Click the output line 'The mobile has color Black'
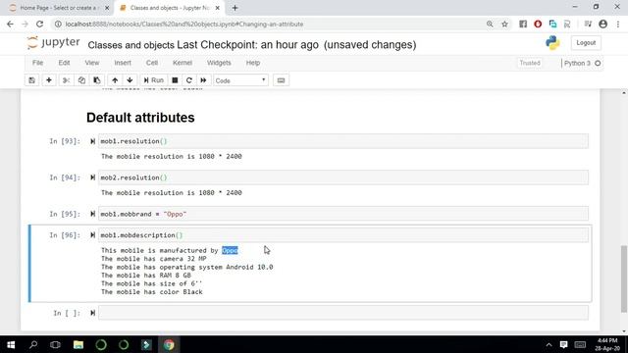Screen dimensions: 628x353 (x=152, y=292)
